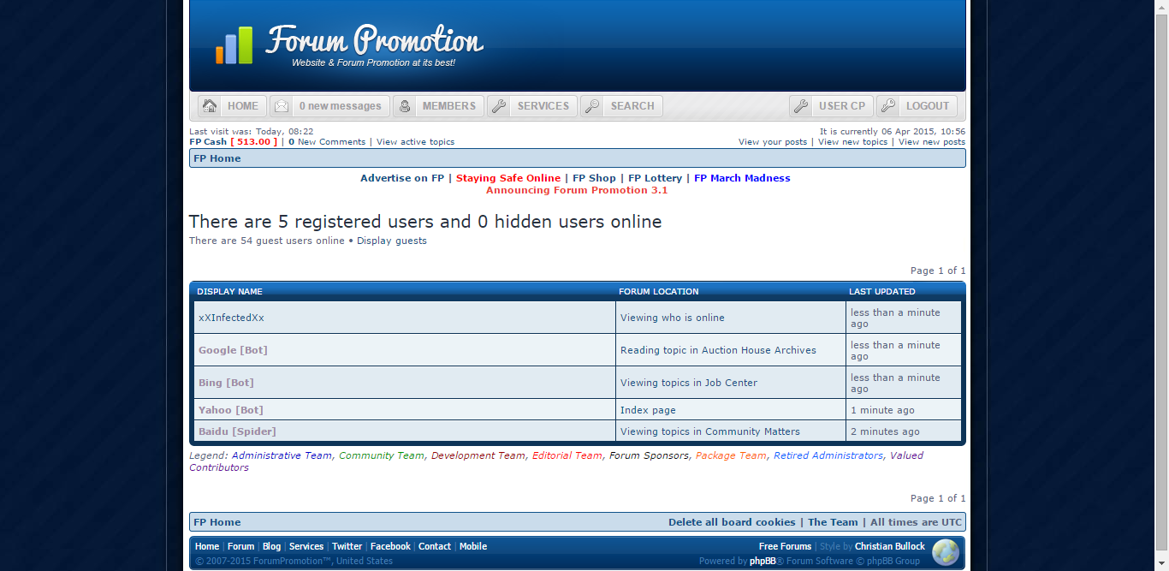Image resolution: width=1169 pixels, height=571 pixels.
Task: Open the SEARCH page
Action: pyautogui.click(x=621, y=106)
